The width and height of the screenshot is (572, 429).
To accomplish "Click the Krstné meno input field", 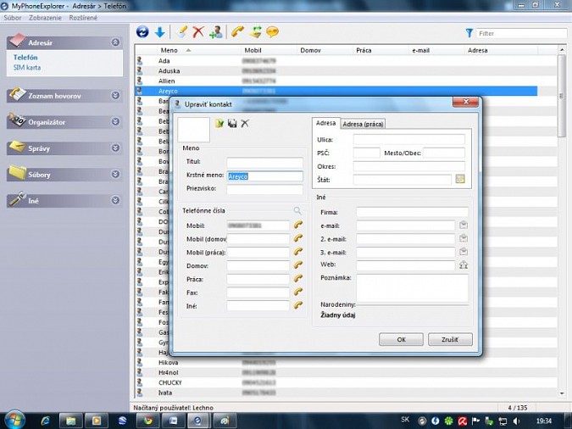I will click(265, 176).
